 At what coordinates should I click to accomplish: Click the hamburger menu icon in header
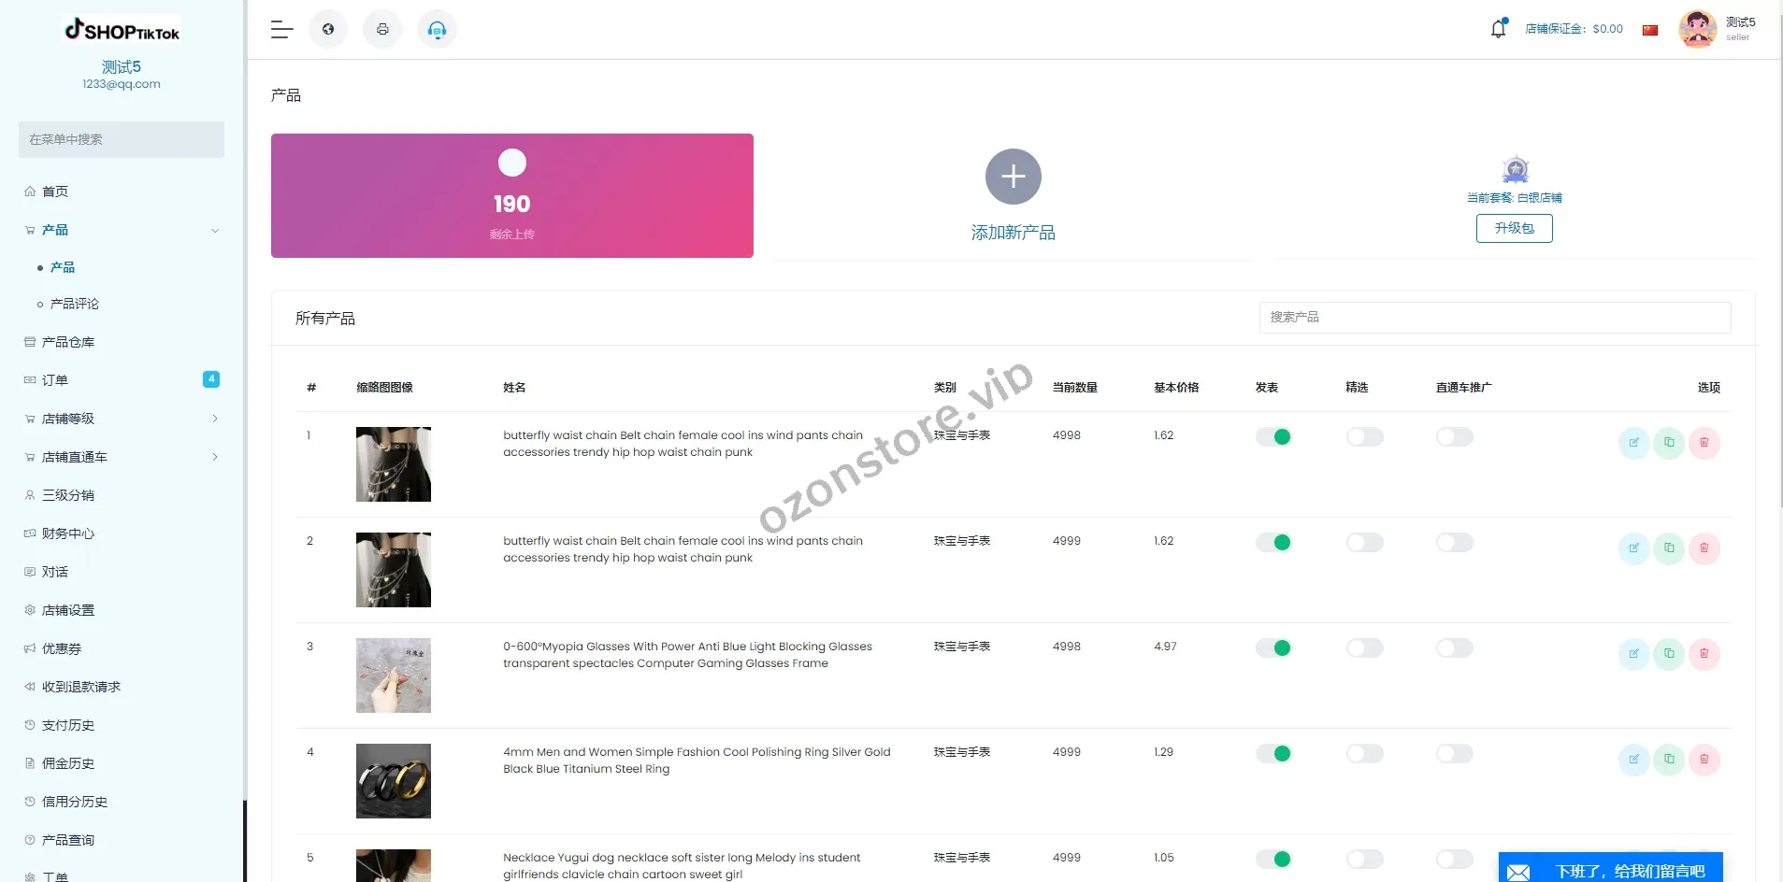pos(281,30)
